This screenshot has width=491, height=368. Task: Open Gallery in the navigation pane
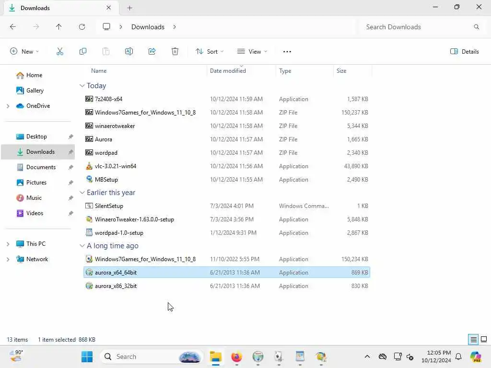pos(35,91)
